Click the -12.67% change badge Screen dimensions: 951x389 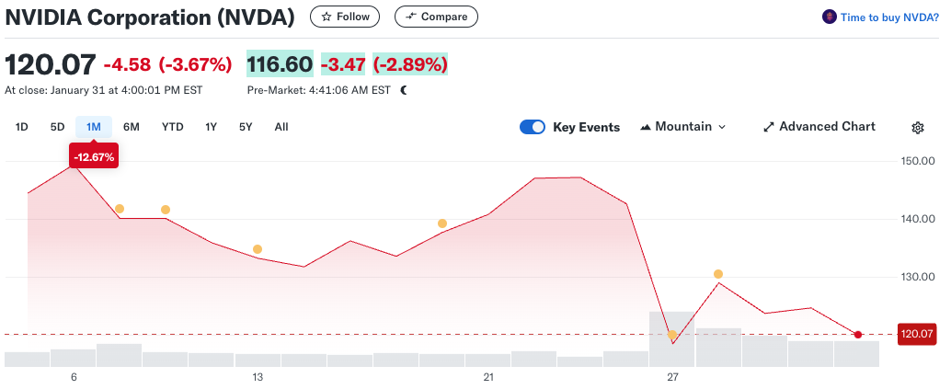click(94, 157)
